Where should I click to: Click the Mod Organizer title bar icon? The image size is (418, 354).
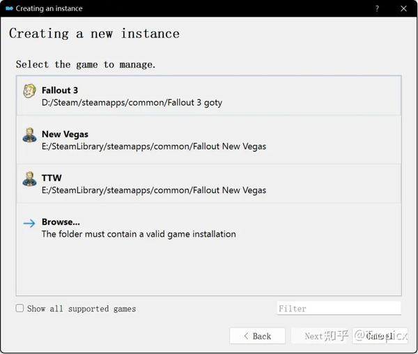point(9,8)
